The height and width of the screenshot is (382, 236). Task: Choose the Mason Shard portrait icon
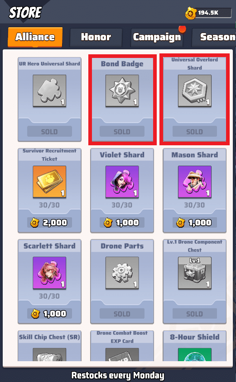coord(195,182)
